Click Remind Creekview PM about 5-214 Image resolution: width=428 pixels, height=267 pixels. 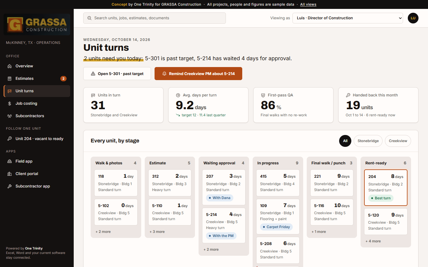(198, 74)
